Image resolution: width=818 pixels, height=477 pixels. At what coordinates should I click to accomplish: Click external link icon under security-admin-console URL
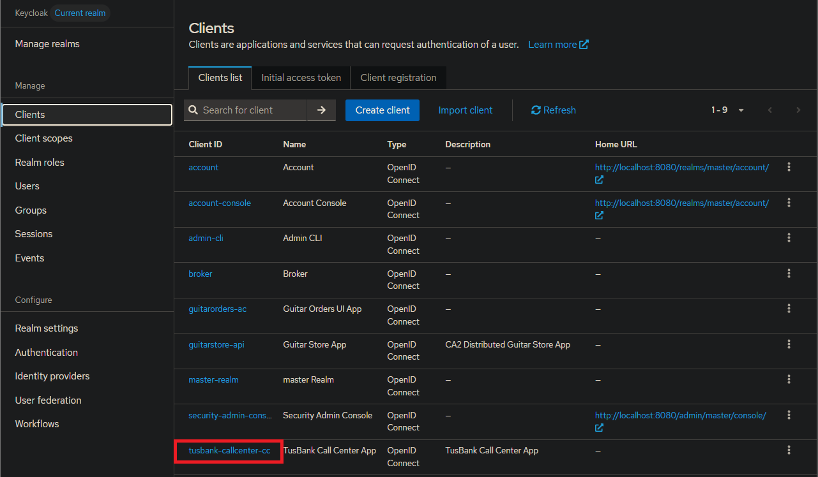tap(599, 428)
